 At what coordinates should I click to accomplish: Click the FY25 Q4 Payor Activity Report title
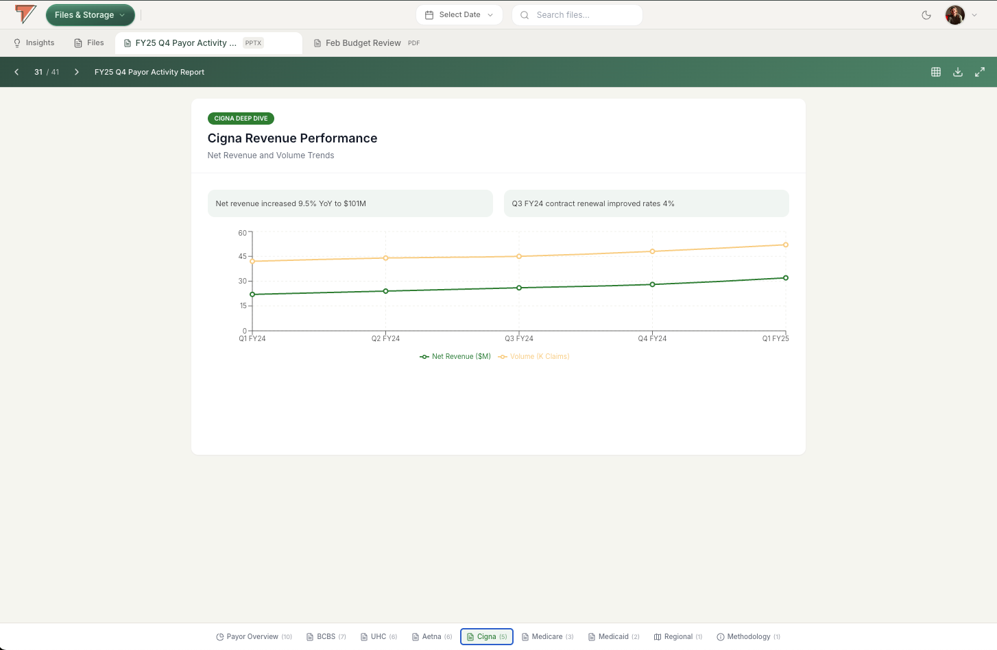149,72
